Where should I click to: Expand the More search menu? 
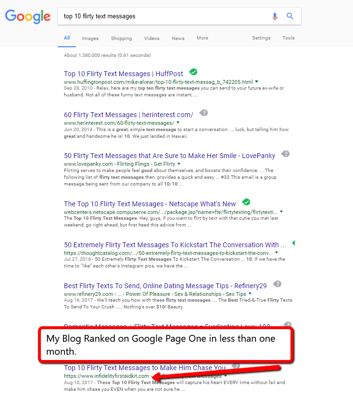pyautogui.click(x=202, y=38)
